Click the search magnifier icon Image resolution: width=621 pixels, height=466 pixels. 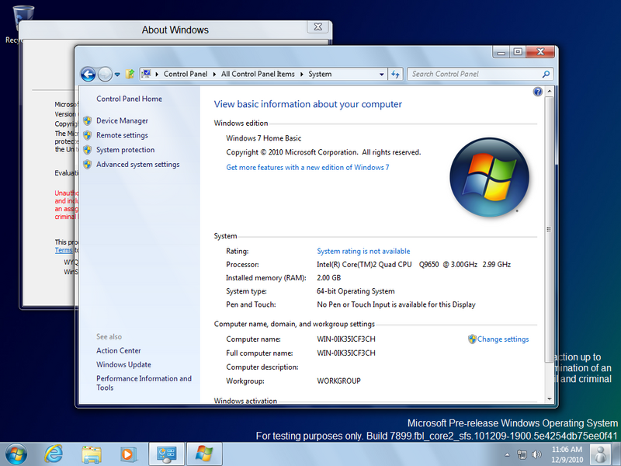546,75
